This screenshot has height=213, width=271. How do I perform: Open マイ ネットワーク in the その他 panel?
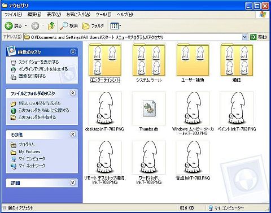[32, 166]
